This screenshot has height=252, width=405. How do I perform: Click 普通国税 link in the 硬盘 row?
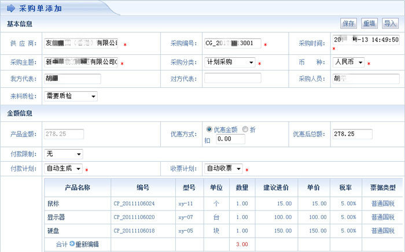pos(382,231)
